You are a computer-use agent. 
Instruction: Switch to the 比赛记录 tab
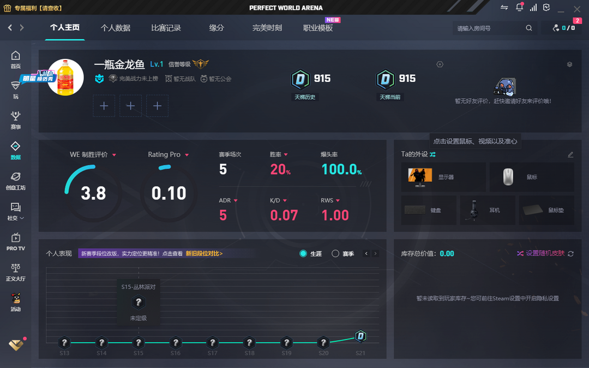click(166, 28)
